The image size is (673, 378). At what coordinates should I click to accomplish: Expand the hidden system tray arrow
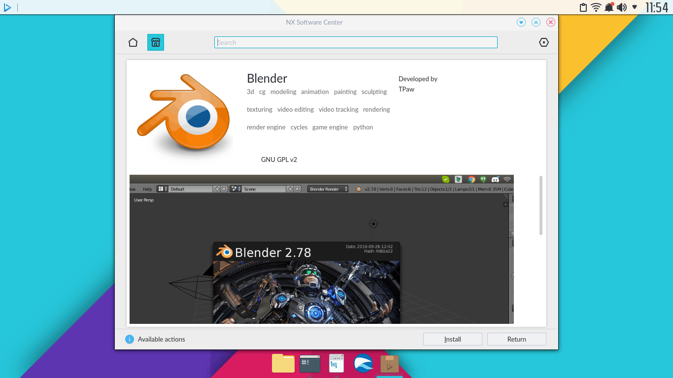tap(635, 7)
